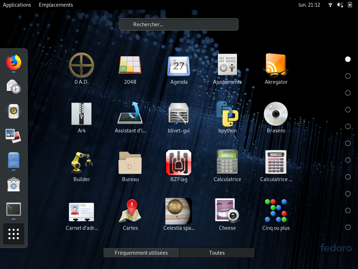Viewport: 358px width, 269px height.
Task: Toggle the show applications grid button
Action: coord(14,234)
